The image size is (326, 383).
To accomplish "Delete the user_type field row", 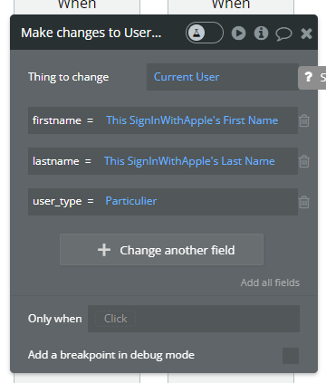I will pos(304,202).
